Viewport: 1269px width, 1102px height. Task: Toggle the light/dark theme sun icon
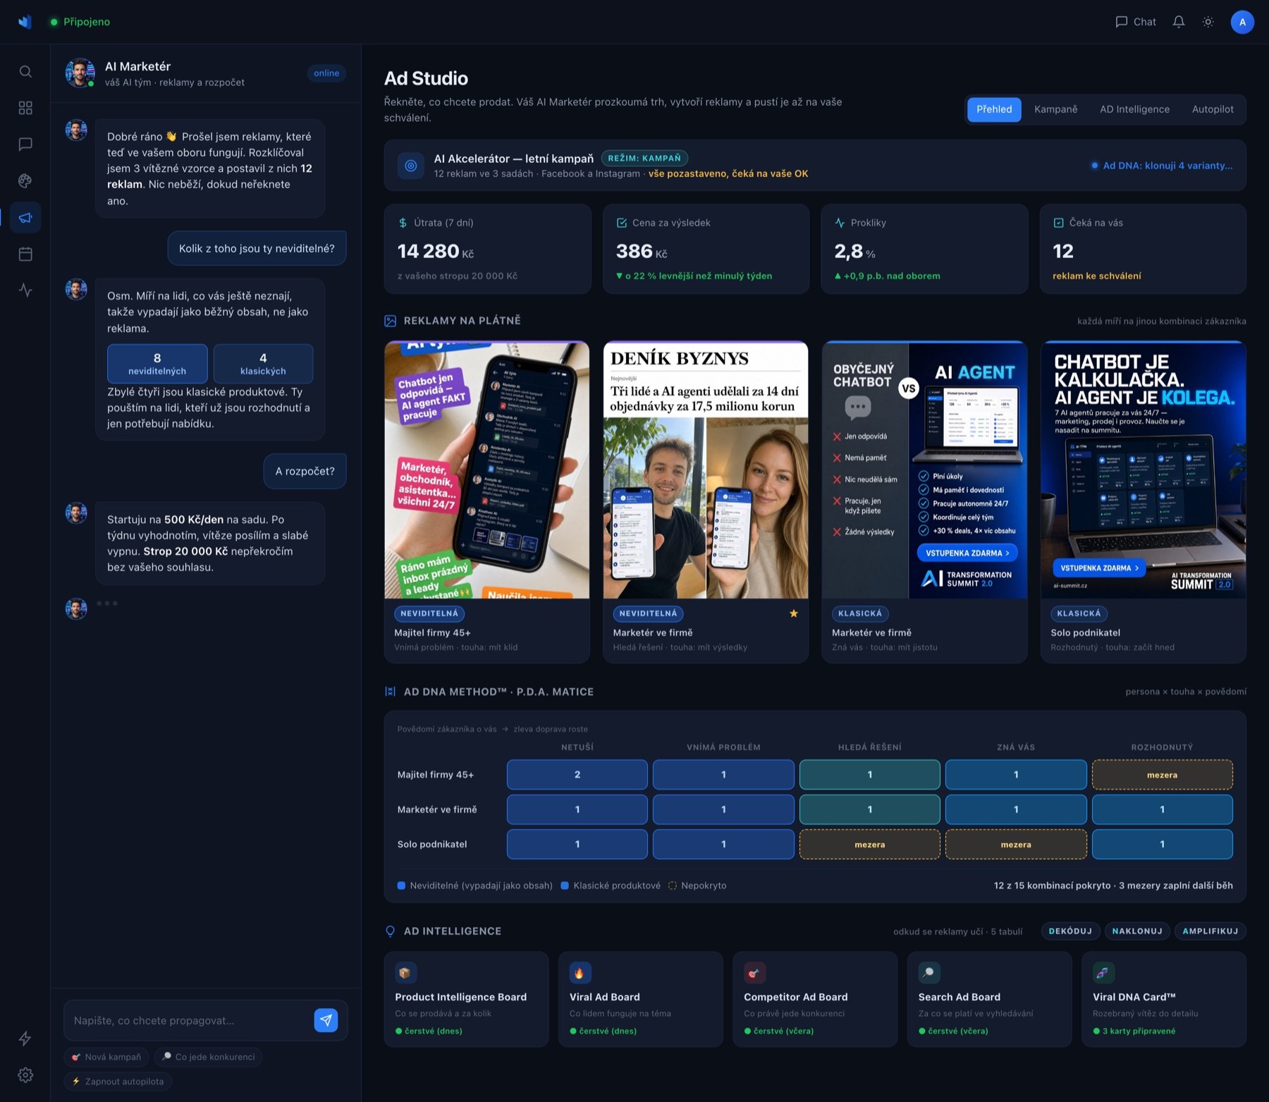pos(1208,22)
